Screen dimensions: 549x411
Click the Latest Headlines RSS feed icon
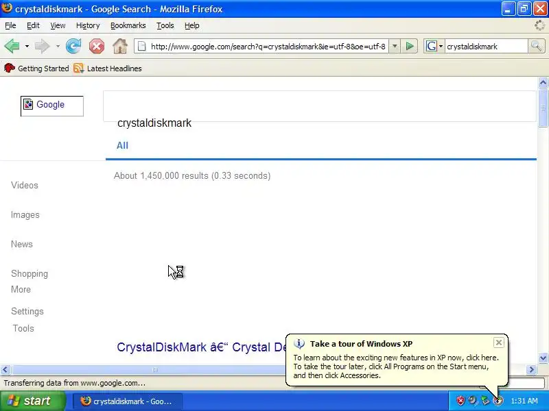click(x=78, y=68)
